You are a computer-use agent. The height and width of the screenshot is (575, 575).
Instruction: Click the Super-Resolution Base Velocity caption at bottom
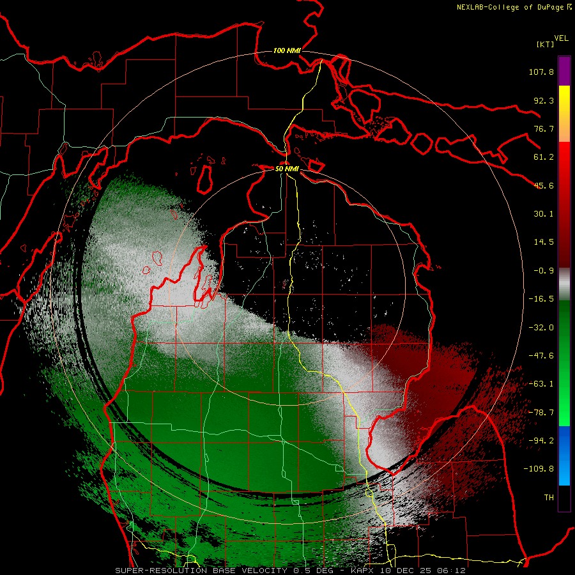291,571
